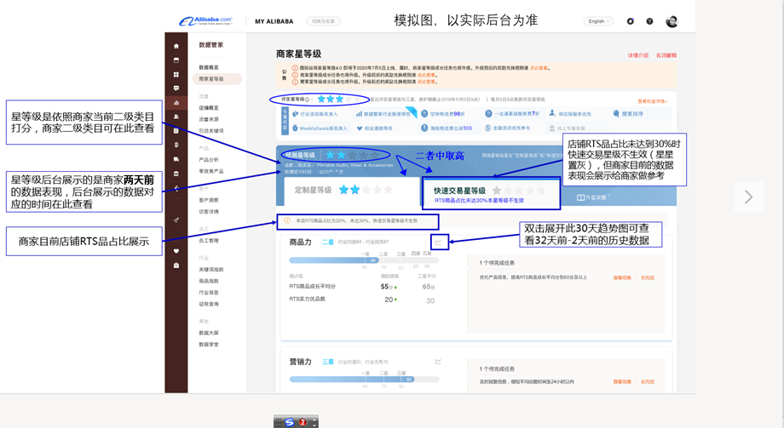784x428 pixels.
Task: Click the 详情介绍 link
Action: tap(637, 55)
